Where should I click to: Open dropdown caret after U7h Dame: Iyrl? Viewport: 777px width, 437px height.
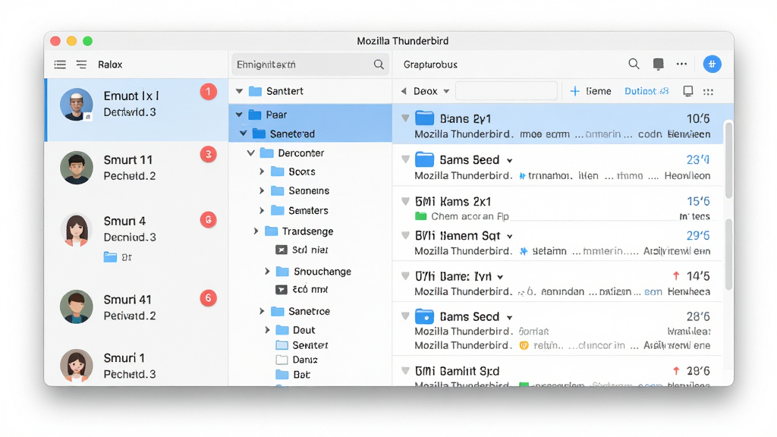click(x=501, y=278)
